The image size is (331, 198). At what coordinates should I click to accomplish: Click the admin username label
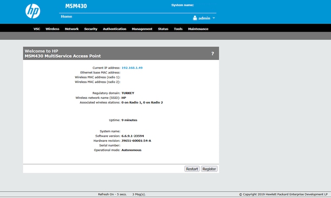tap(204, 18)
